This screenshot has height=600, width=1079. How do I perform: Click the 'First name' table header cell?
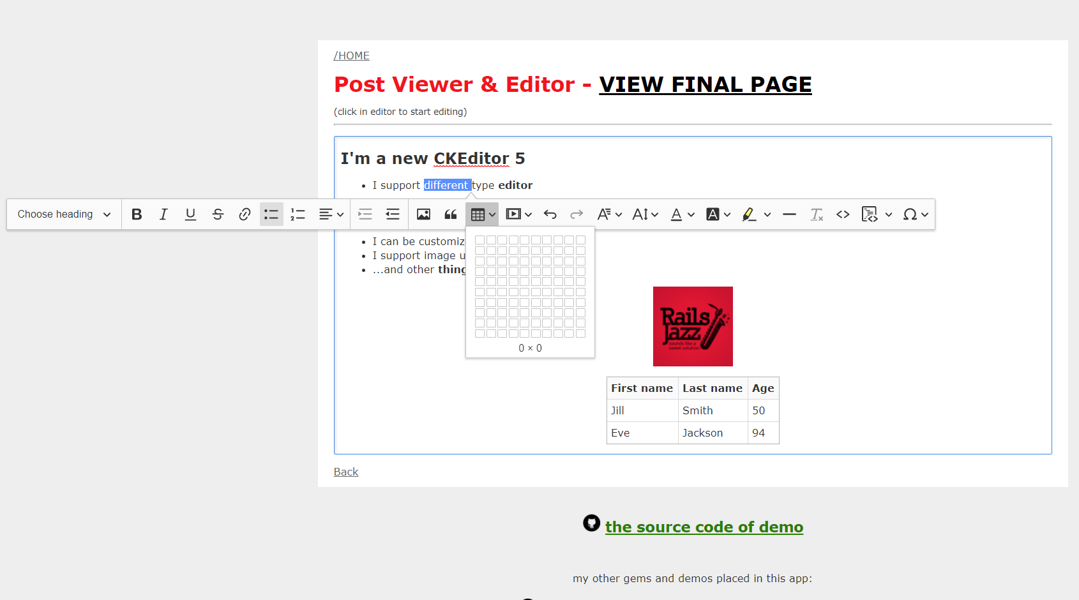click(x=642, y=388)
